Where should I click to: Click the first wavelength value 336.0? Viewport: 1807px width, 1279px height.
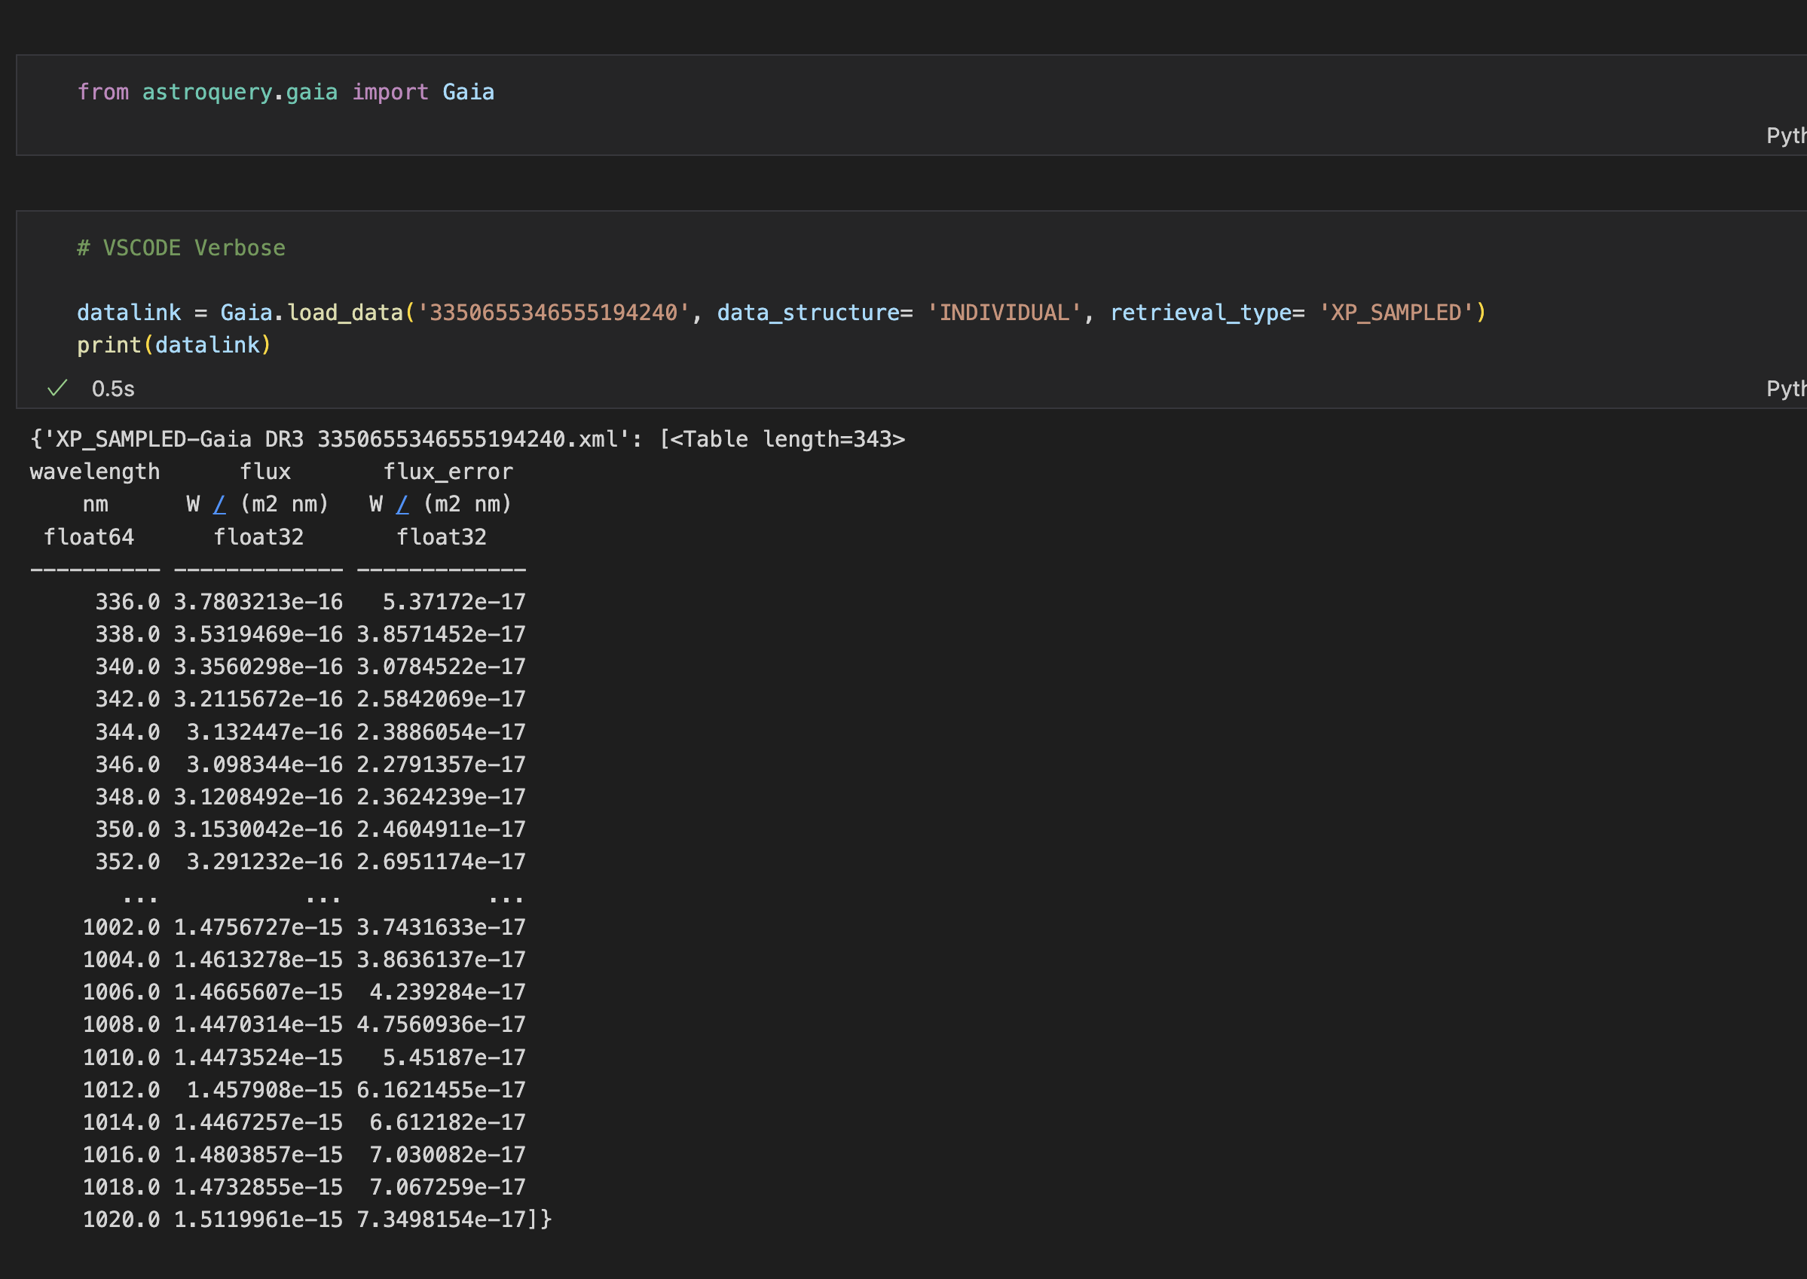click(127, 601)
